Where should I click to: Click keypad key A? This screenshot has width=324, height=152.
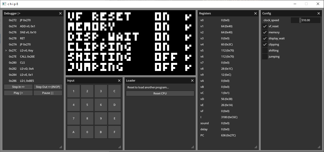[74, 132]
